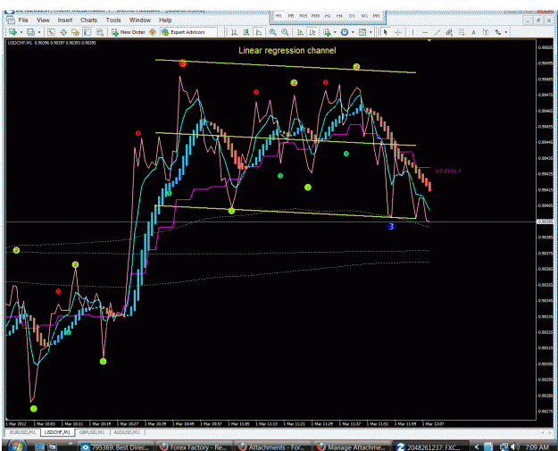The image size is (558, 451).
Task: Switch to the EURUSD,M1 chart tab
Action: [x=22, y=432]
